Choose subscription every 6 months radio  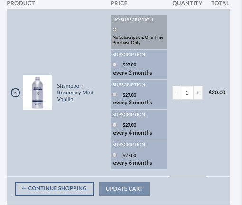click(x=114, y=155)
